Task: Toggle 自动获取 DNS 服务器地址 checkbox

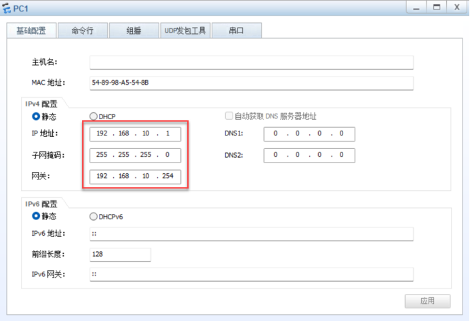Action: (x=229, y=116)
